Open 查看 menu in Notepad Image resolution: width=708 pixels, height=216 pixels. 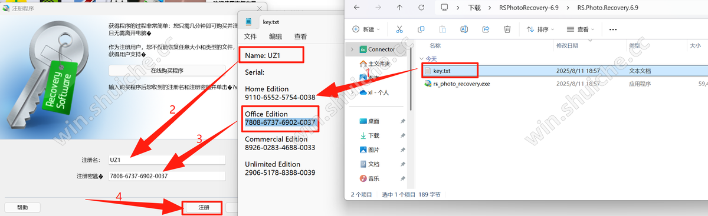tap(300, 36)
